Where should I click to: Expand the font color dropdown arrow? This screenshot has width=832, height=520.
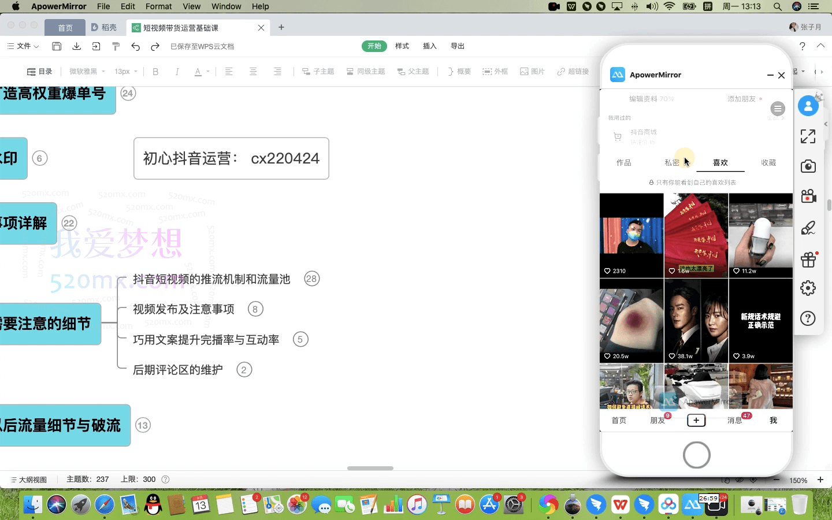207,71
